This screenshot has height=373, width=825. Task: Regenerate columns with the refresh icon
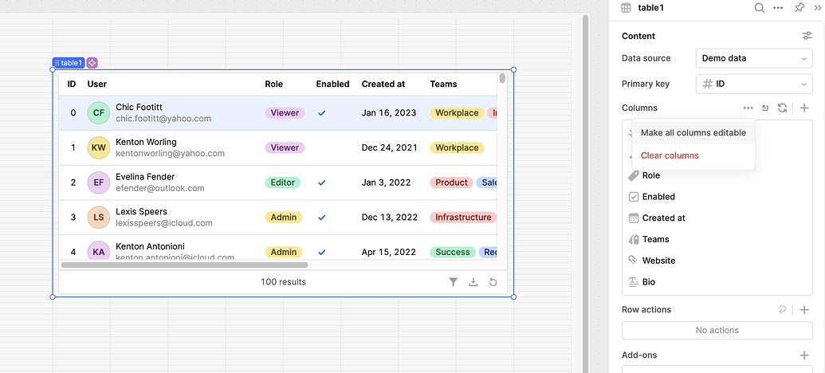783,108
